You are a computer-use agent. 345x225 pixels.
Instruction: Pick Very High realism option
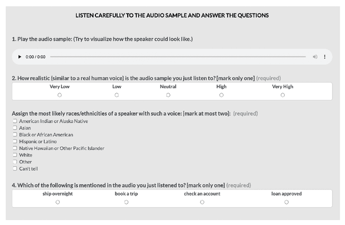click(x=282, y=95)
